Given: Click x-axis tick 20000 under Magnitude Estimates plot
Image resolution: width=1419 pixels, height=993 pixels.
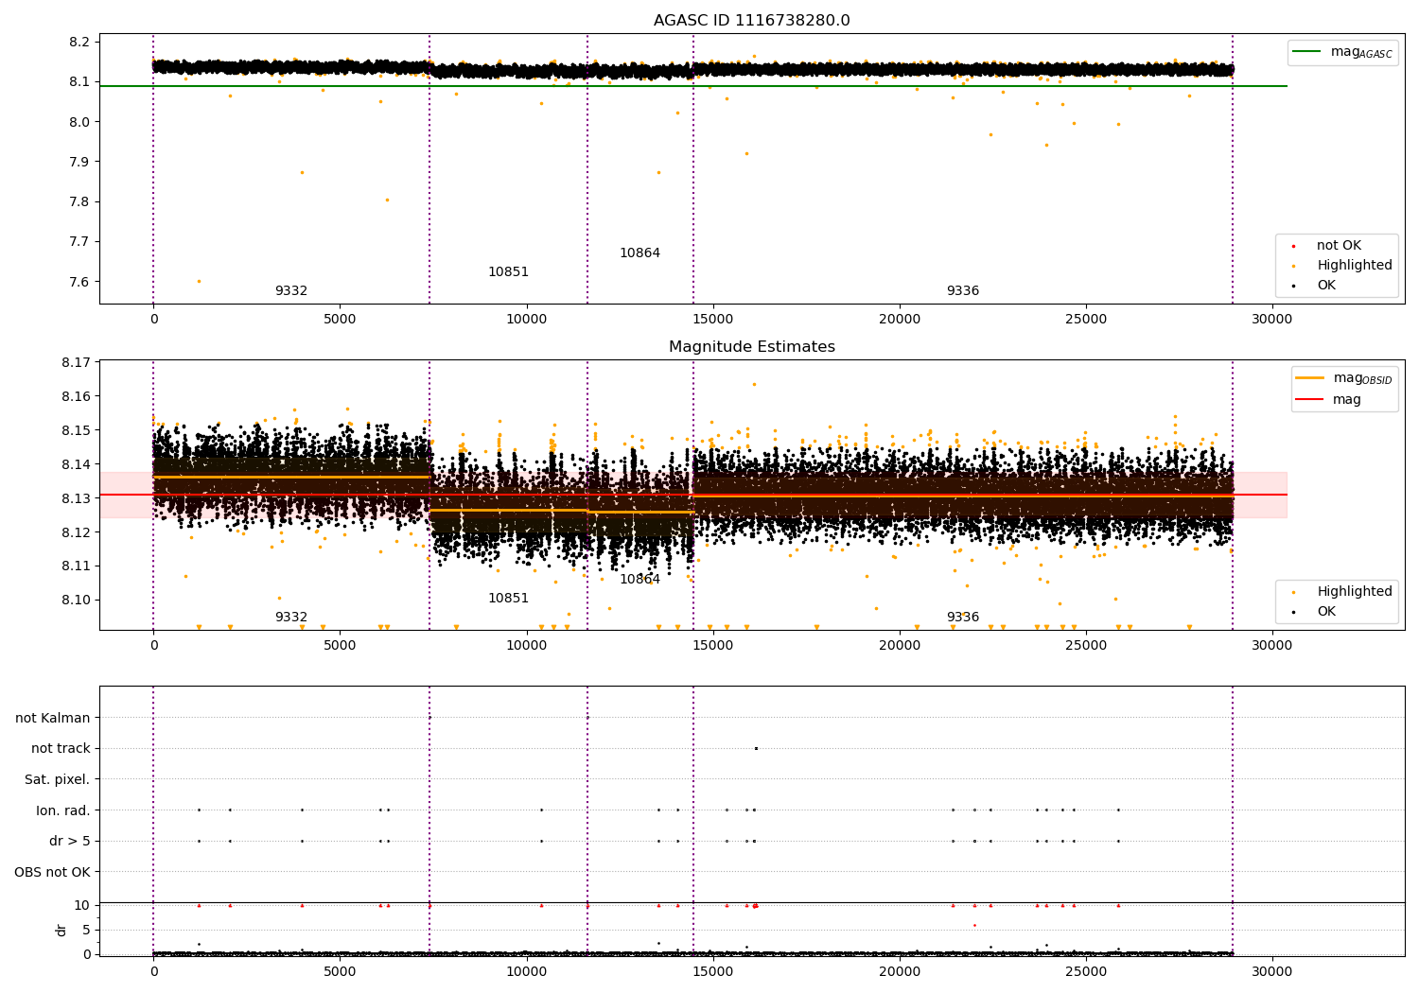Looking at the screenshot, I should [x=899, y=646].
